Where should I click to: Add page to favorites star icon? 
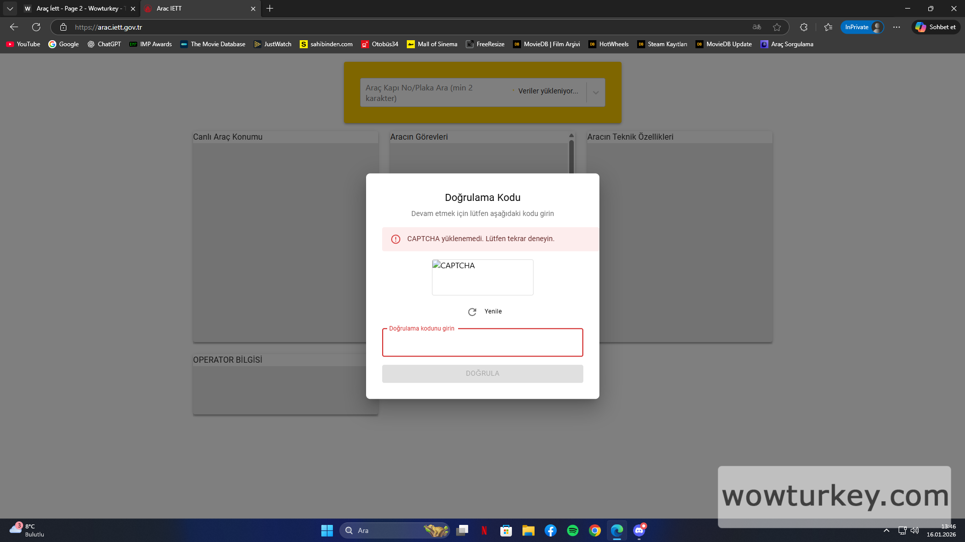(777, 27)
